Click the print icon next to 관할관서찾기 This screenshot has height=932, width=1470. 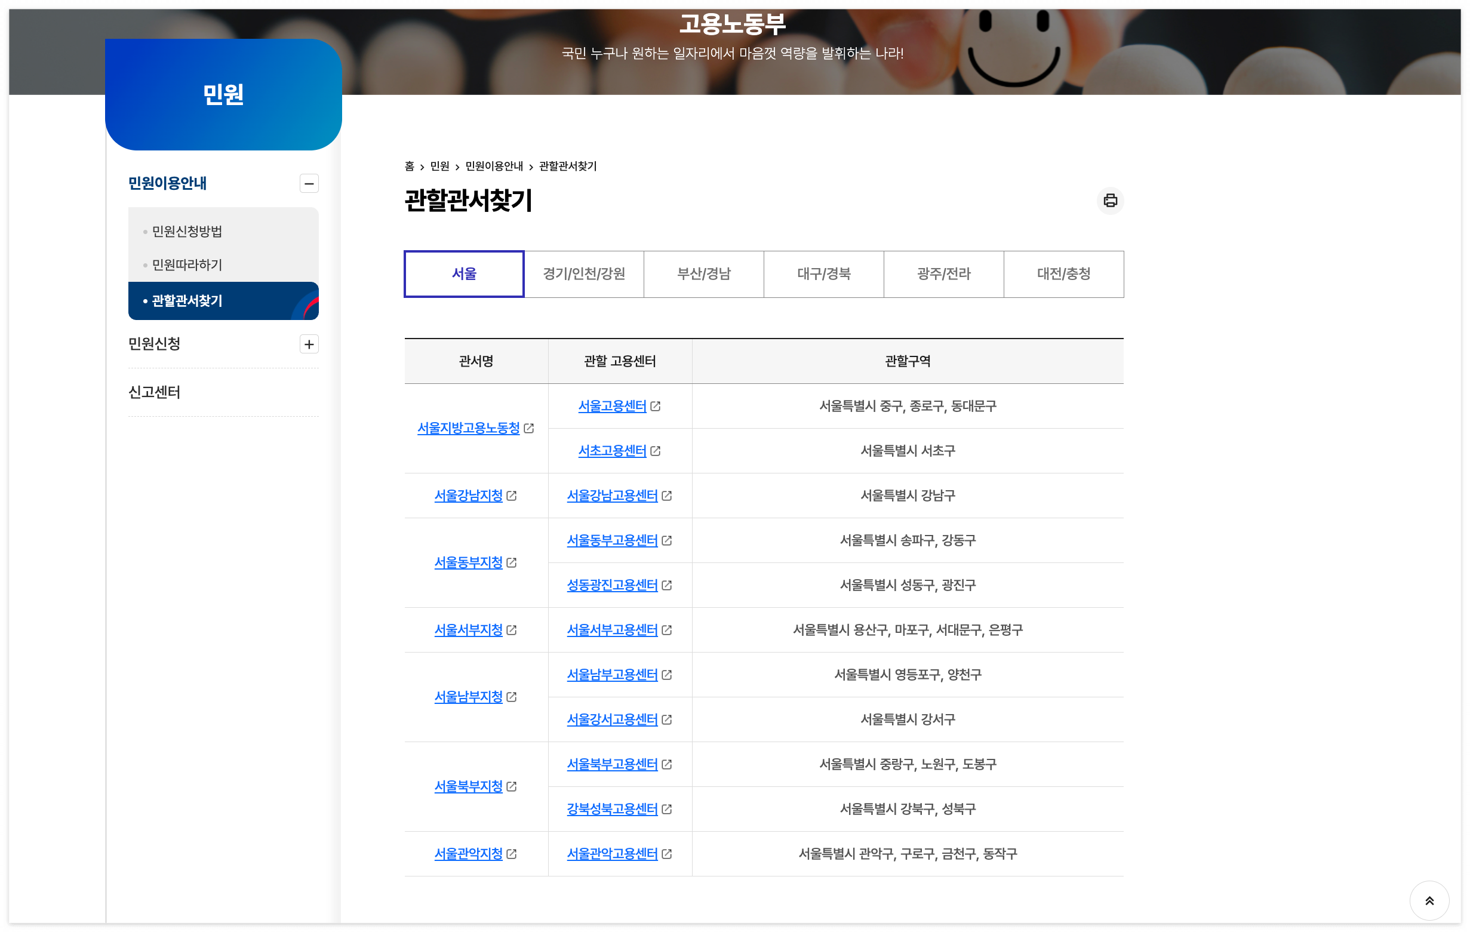(1110, 201)
